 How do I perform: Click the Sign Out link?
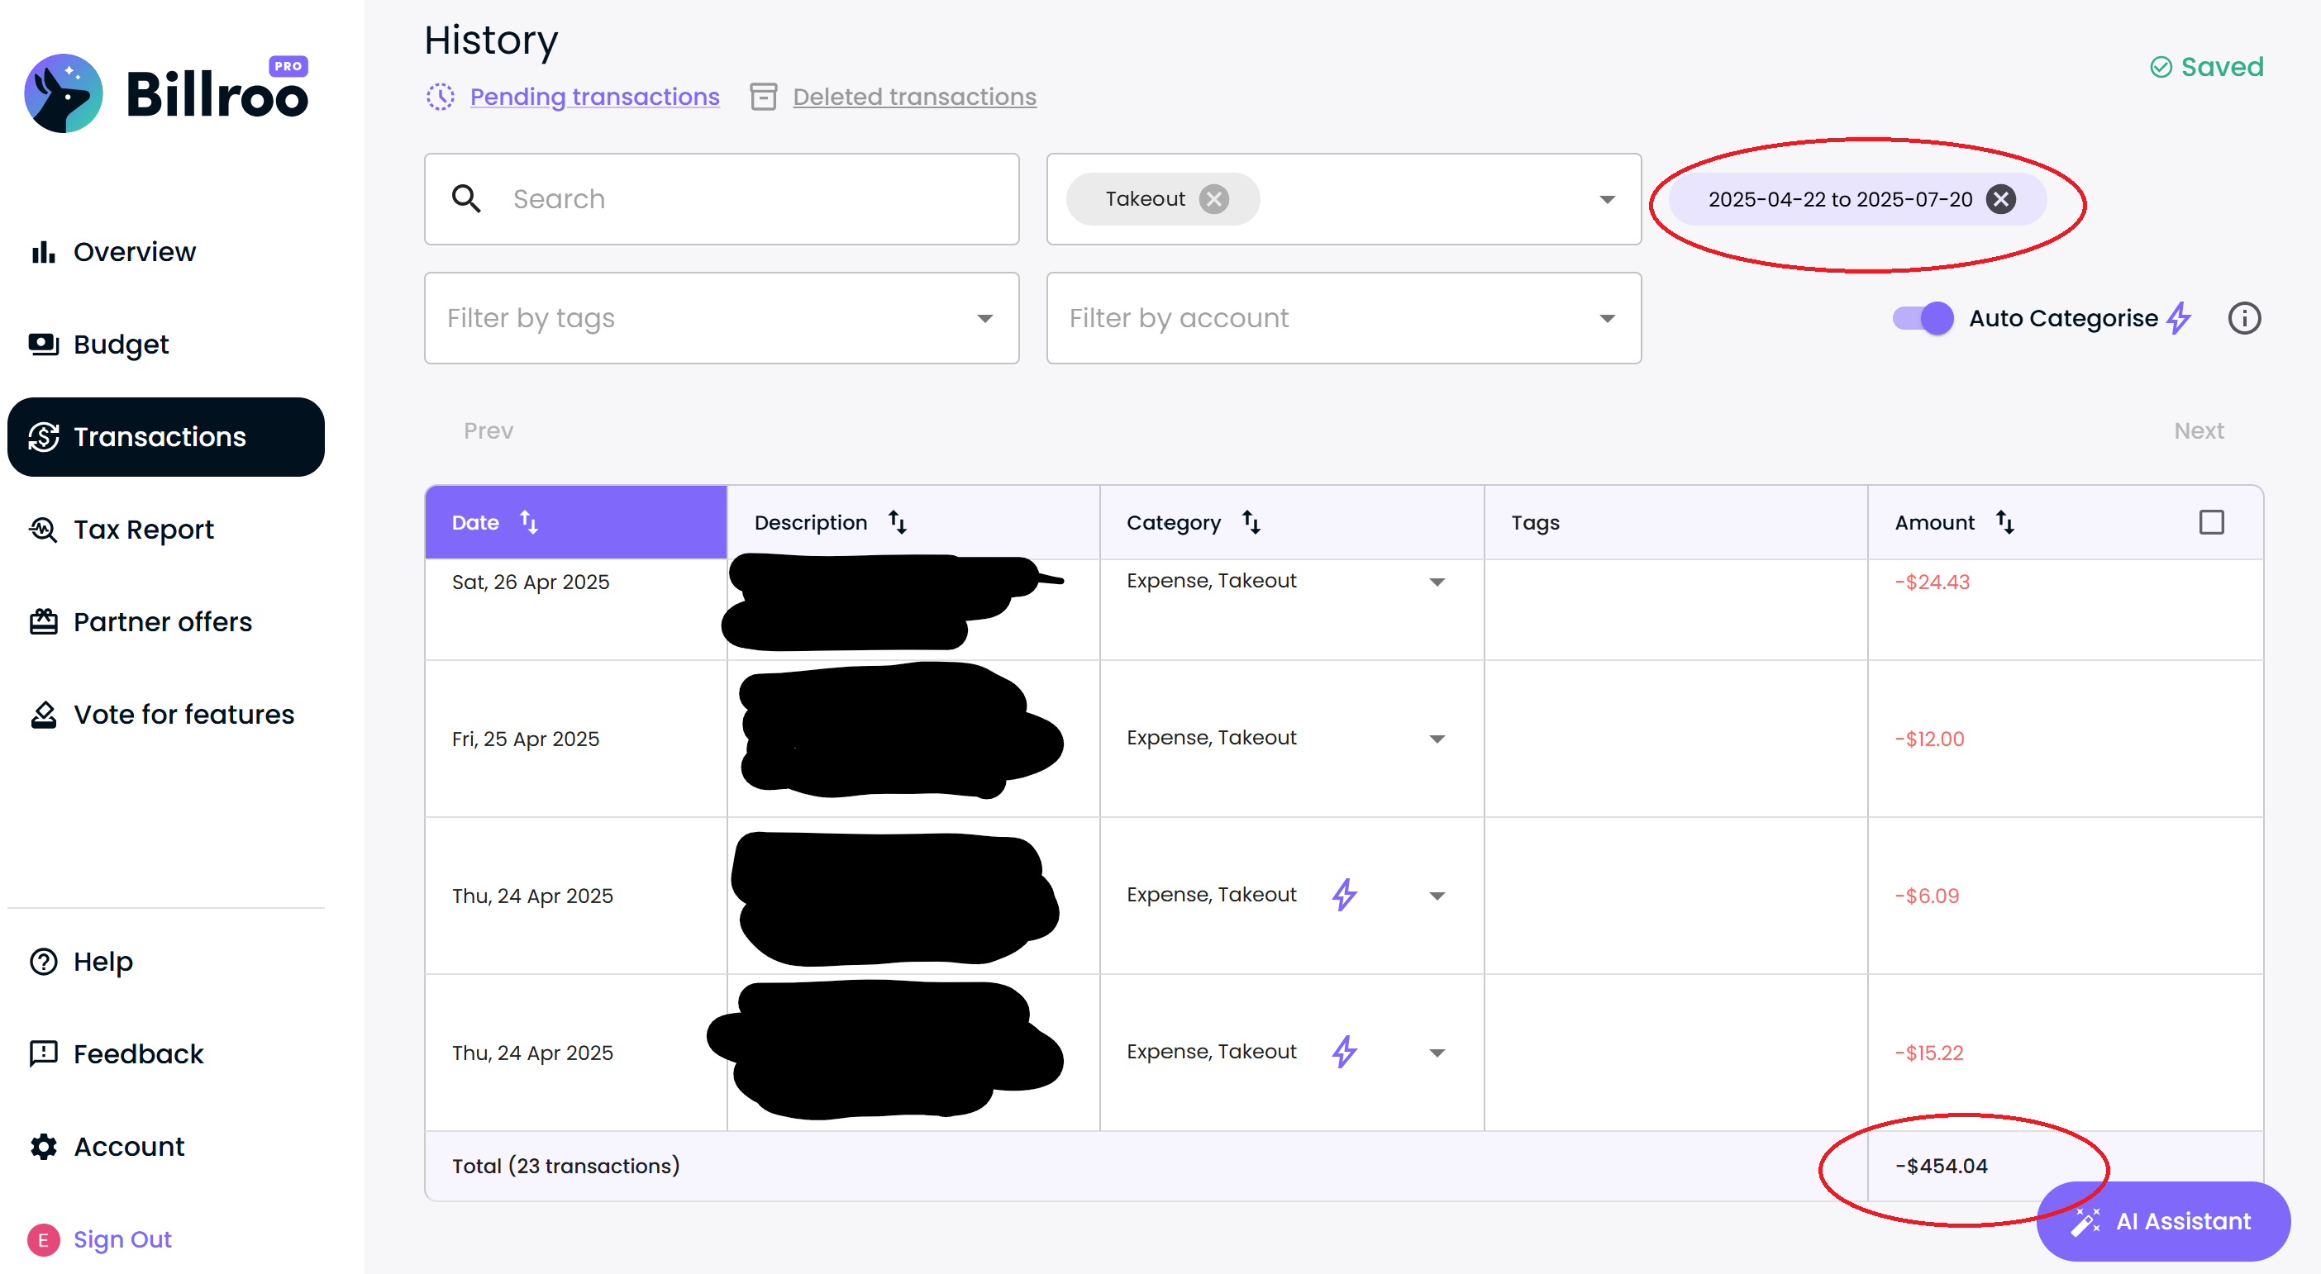(122, 1240)
